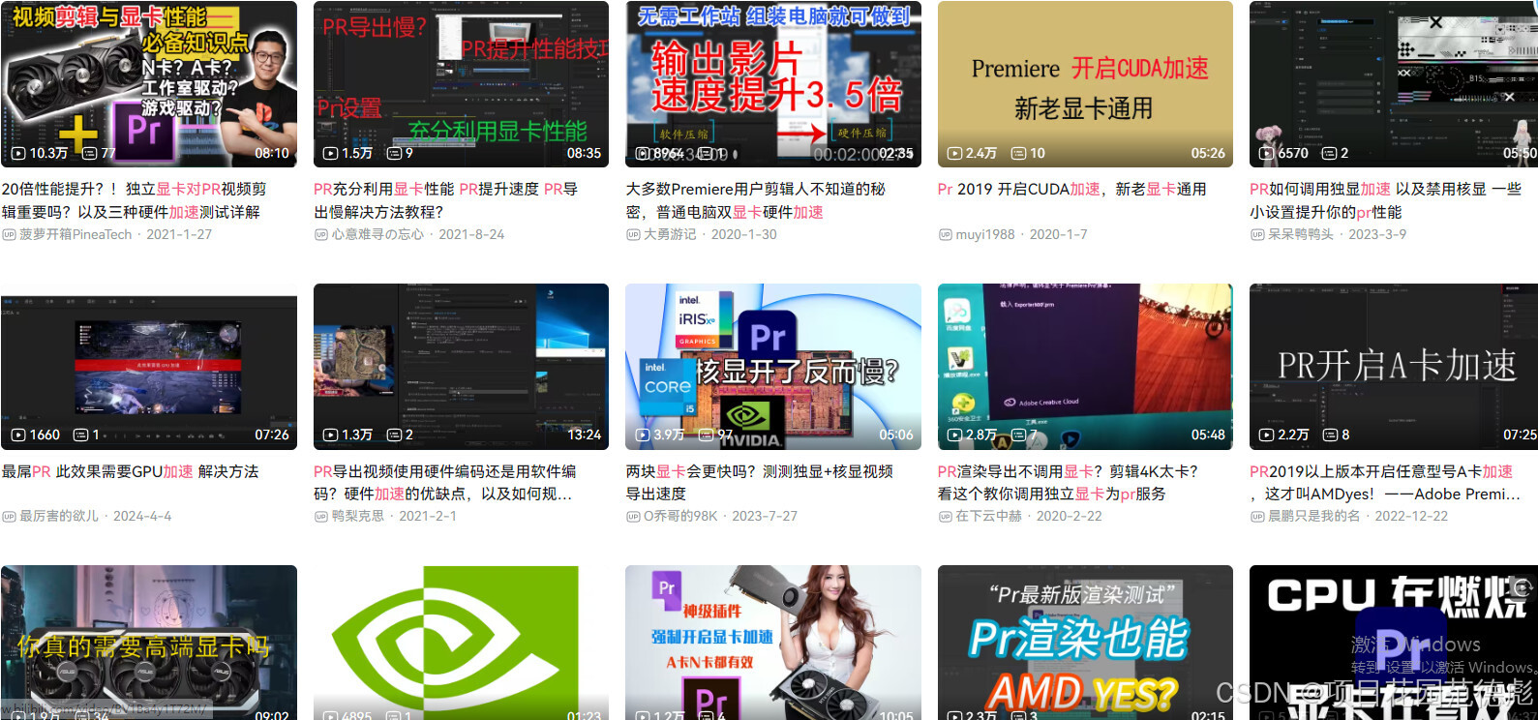The height and width of the screenshot is (720, 1538).
Task: Click UP badge icon before 菠萝开箱PineaTech
Action: point(9,235)
